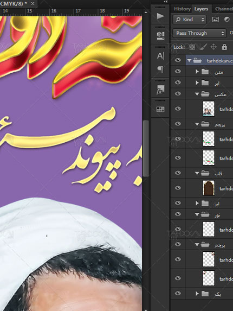Select the بک group name

coord(218,294)
